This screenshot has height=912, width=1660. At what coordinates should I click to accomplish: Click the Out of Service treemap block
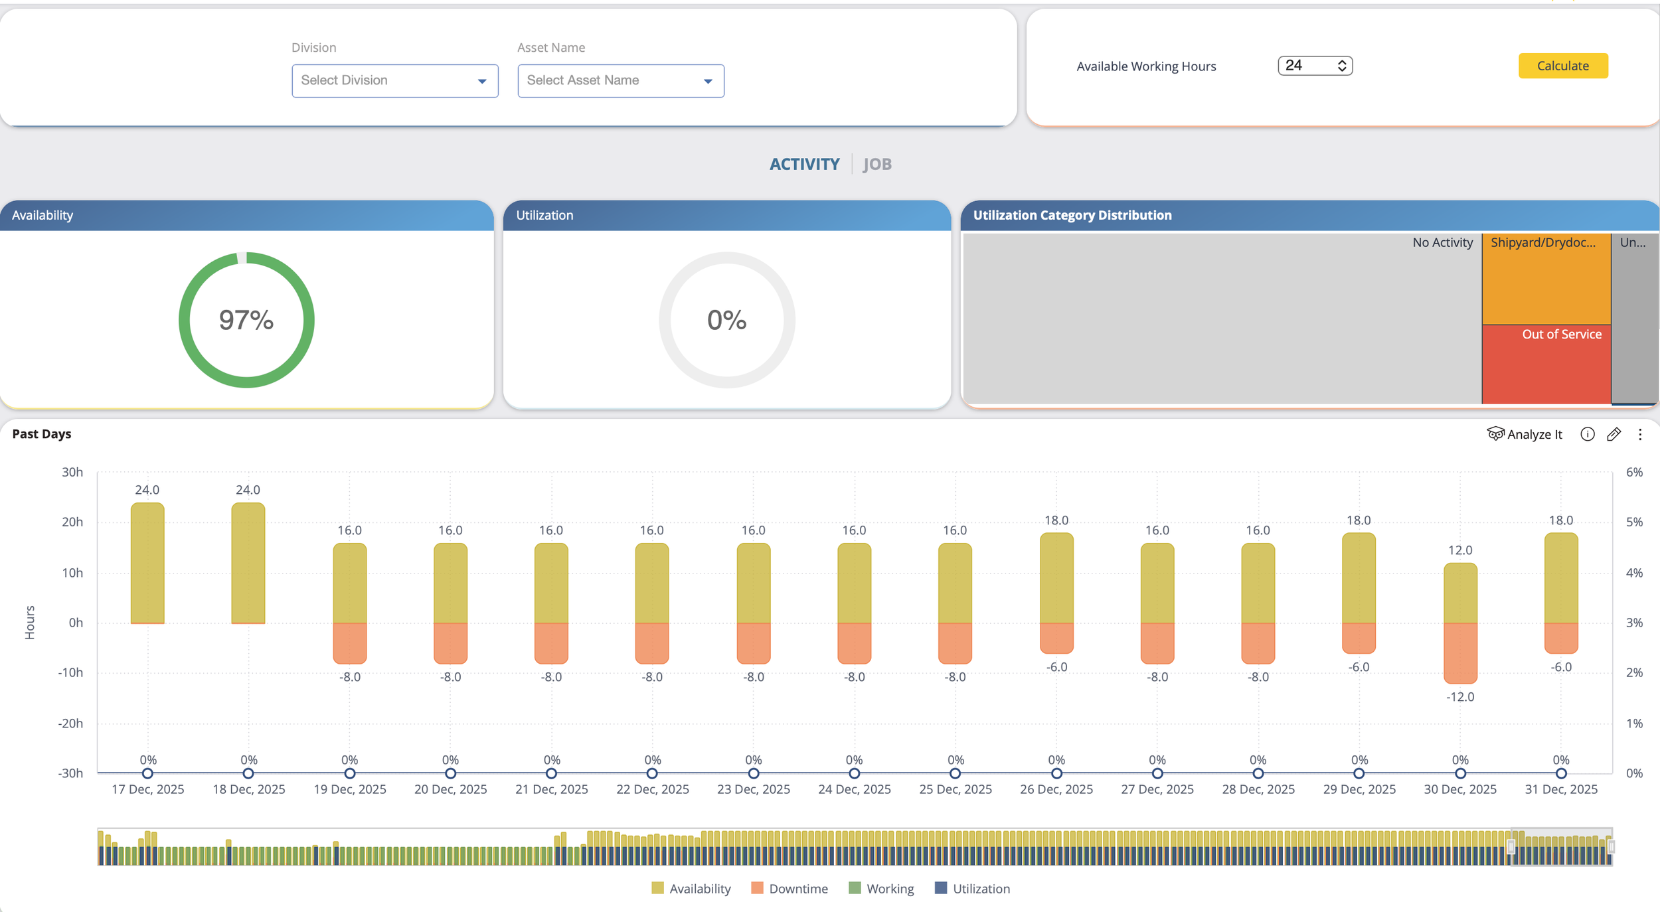click(1546, 365)
